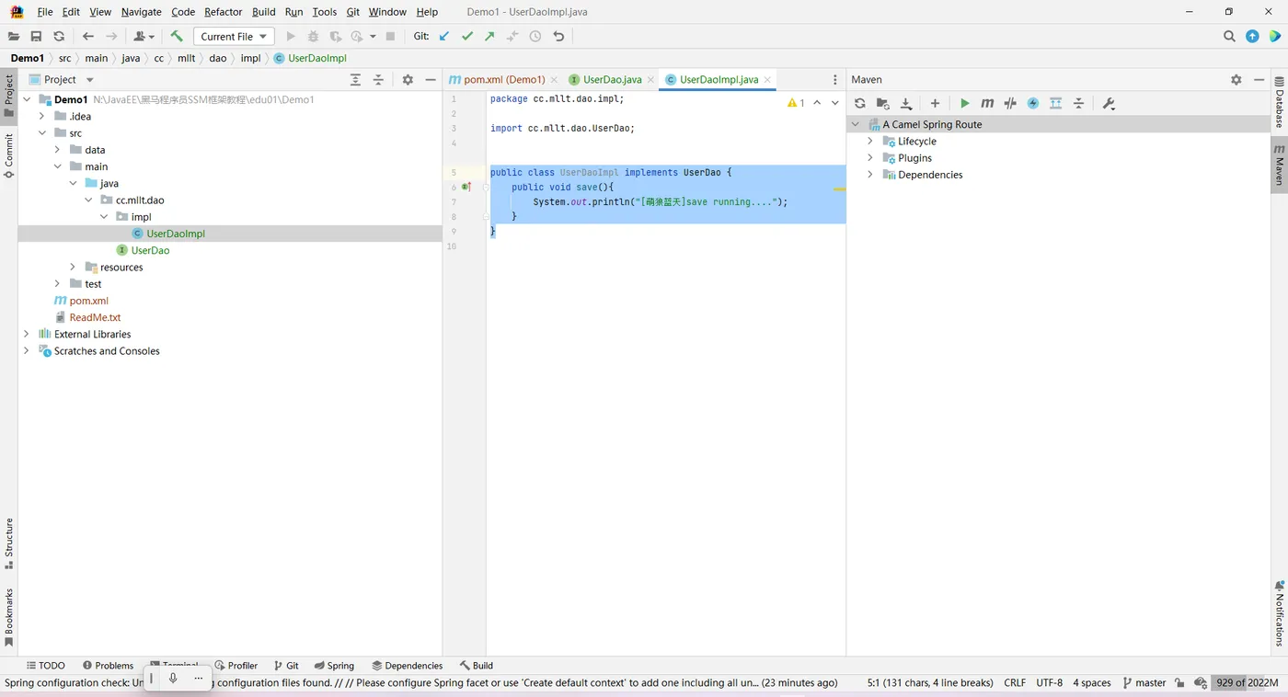Collapse all in Project panel

tap(378, 80)
